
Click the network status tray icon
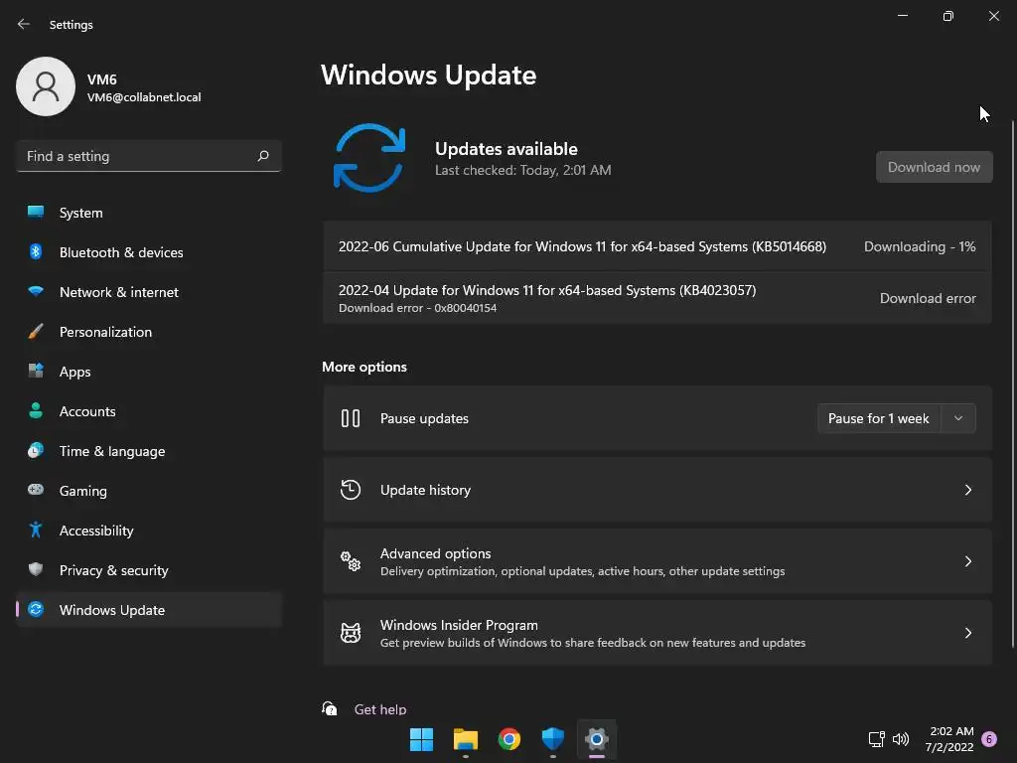pos(876,739)
